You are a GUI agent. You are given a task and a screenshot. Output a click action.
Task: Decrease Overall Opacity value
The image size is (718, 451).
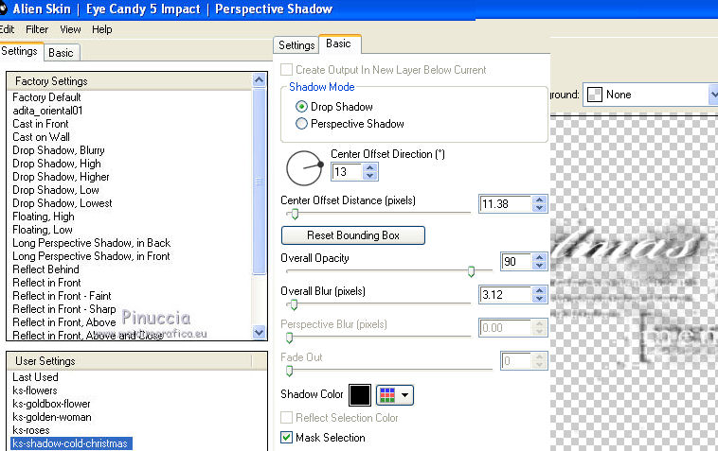(539, 266)
